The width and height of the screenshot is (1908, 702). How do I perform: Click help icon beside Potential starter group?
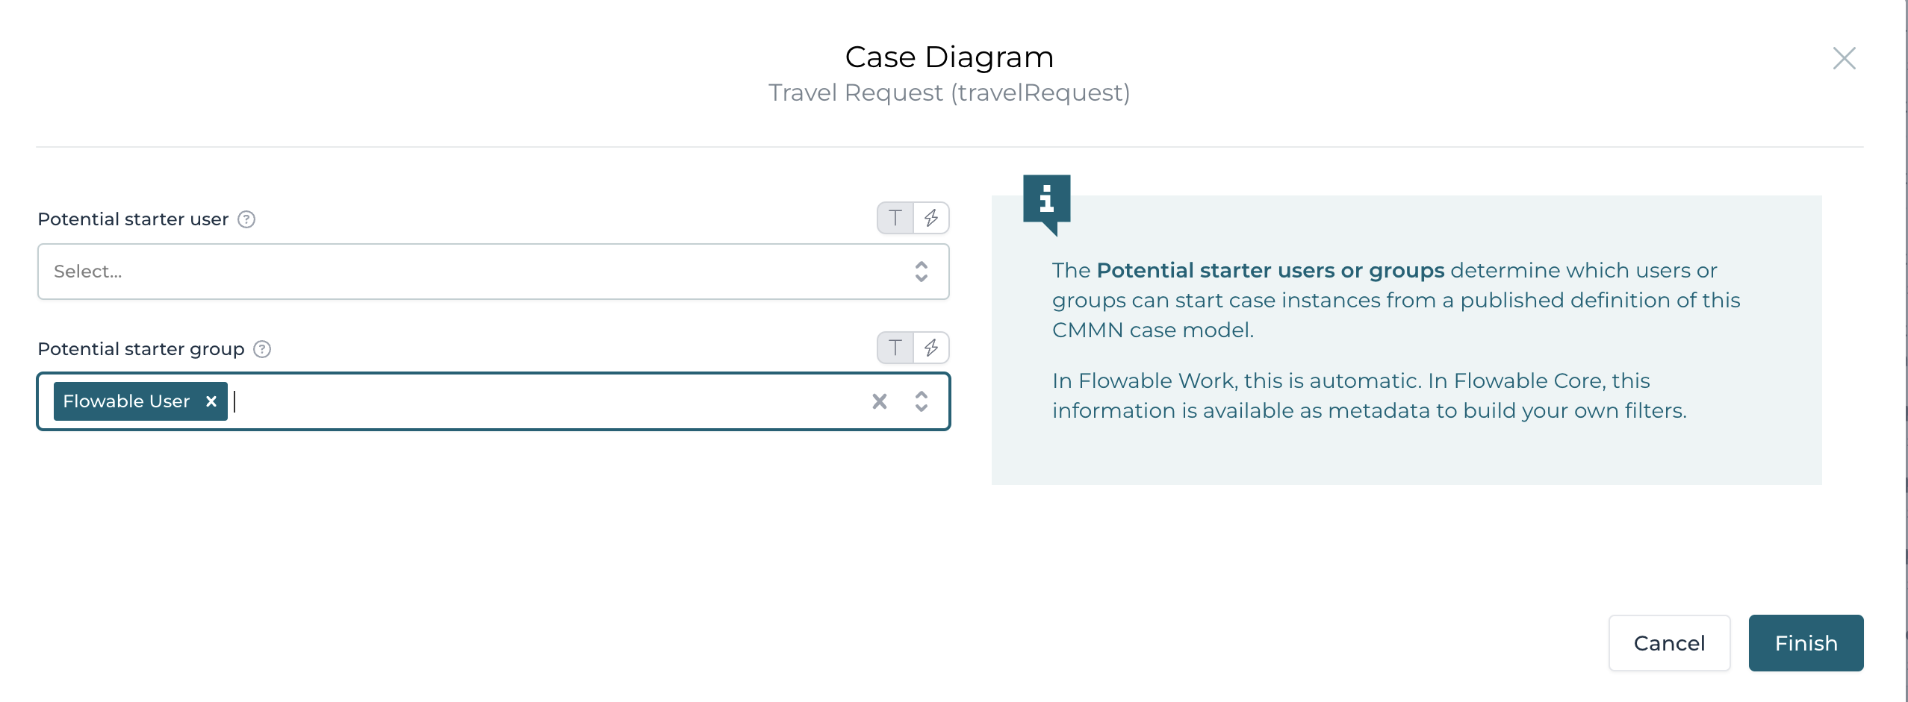pyautogui.click(x=262, y=349)
